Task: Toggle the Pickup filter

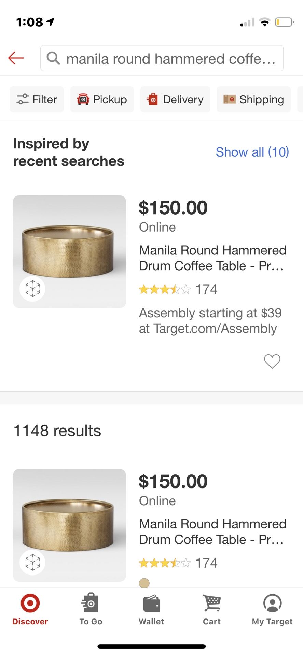Action: (x=102, y=99)
